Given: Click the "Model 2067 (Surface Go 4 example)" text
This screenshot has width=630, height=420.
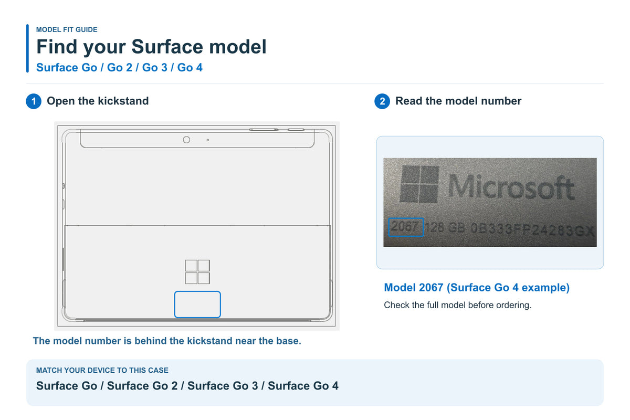Looking at the screenshot, I should [x=477, y=287].
